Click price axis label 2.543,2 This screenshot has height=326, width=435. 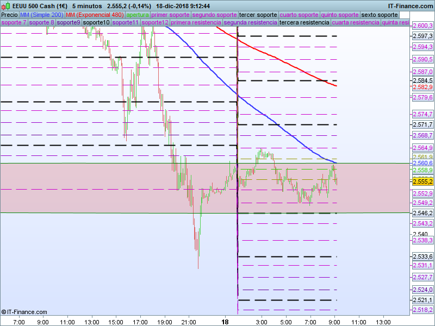pyautogui.click(x=422, y=223)
